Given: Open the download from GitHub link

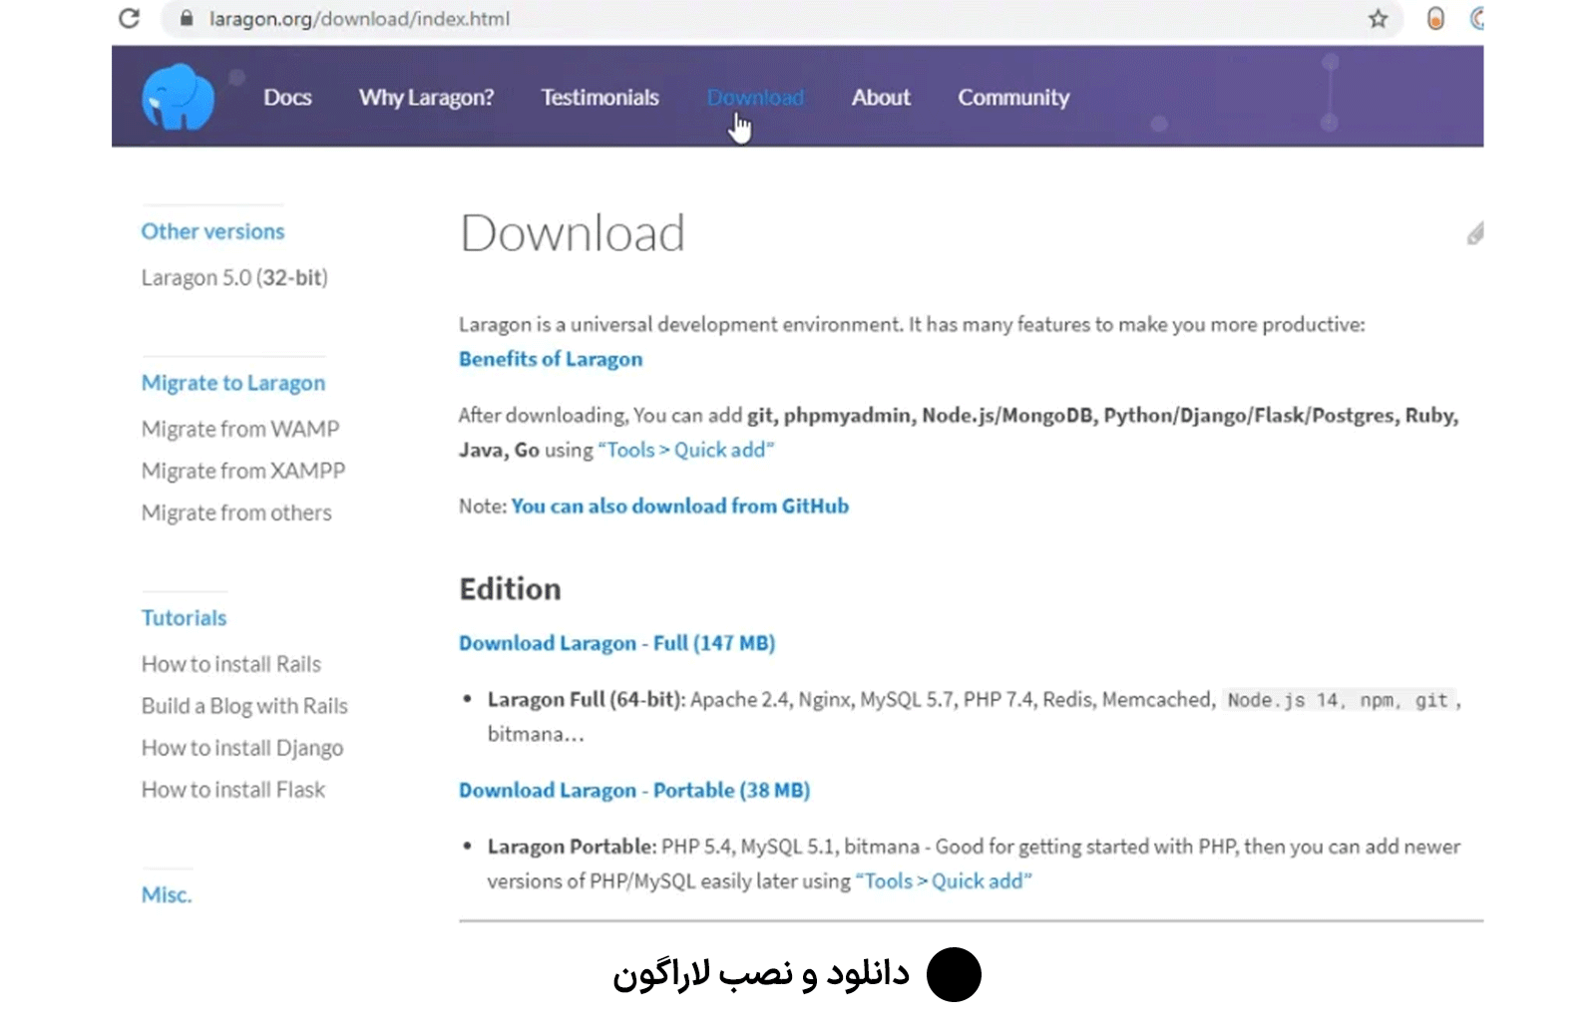Looking at the screenshot, I should (x=680, y=506).
